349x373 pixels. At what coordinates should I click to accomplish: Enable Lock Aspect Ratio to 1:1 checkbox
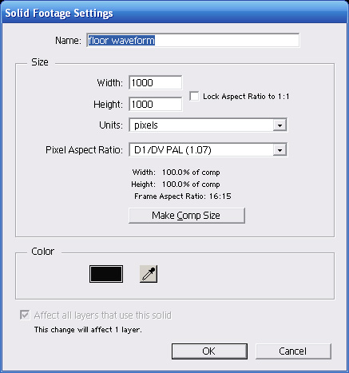(194, 96)
